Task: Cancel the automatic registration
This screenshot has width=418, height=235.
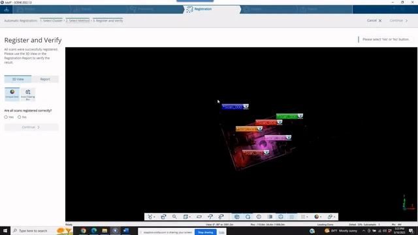Action: tap(374, 20)
